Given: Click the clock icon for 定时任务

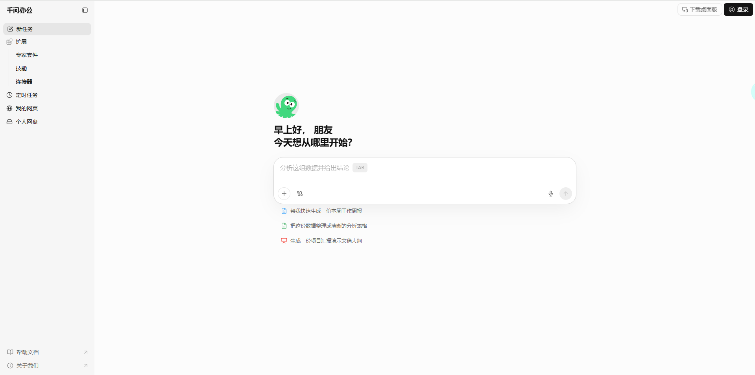Looking at the screenshot, I should (x=9, y=95).
